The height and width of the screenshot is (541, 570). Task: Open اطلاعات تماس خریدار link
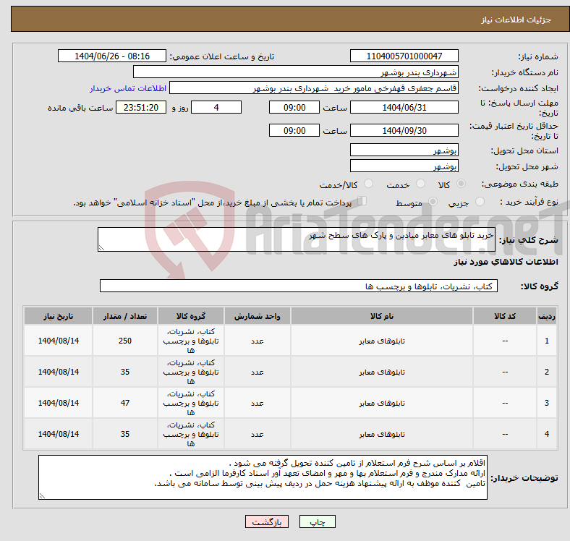128,88
